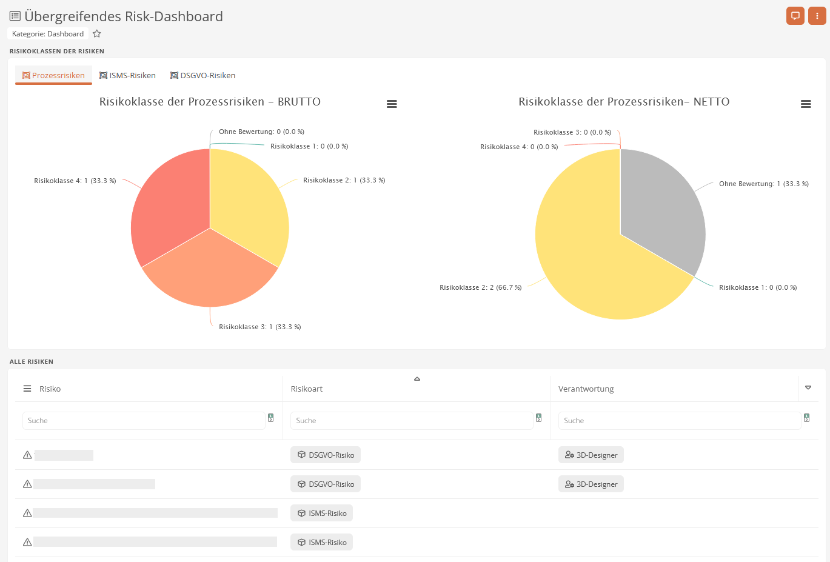The height and width of the screenshot is (562, 830).
Task: Click the binary filter icon beside Verantwortung search
Action: (806, 418)
